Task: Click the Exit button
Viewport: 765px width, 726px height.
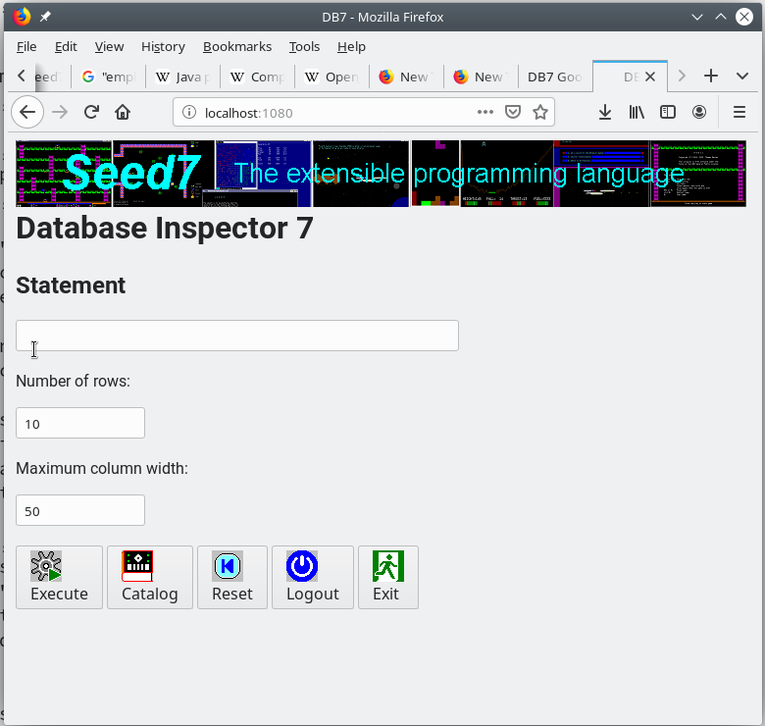Action: click(388, 577)
